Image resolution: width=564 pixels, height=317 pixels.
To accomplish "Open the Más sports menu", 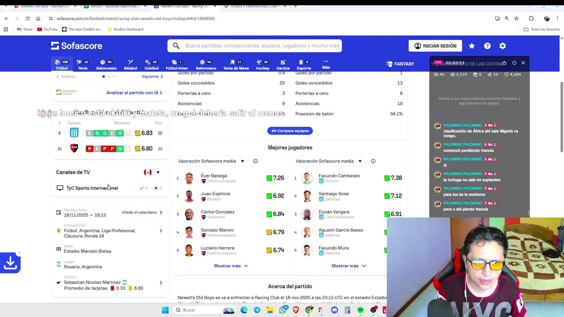I will [x=326, y=64].
